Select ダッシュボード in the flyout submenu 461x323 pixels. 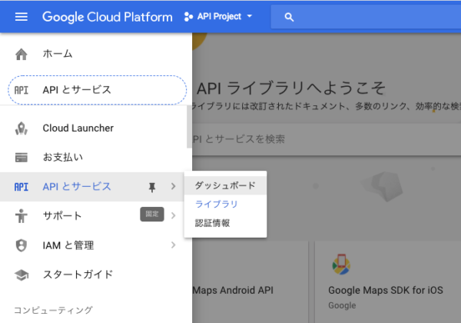point(225,185)
